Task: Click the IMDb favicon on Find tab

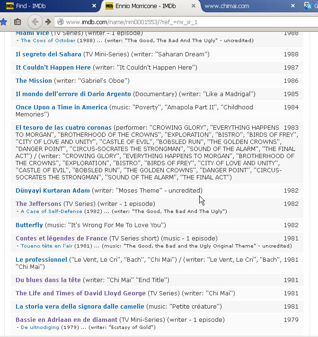Action: [10, 6]
